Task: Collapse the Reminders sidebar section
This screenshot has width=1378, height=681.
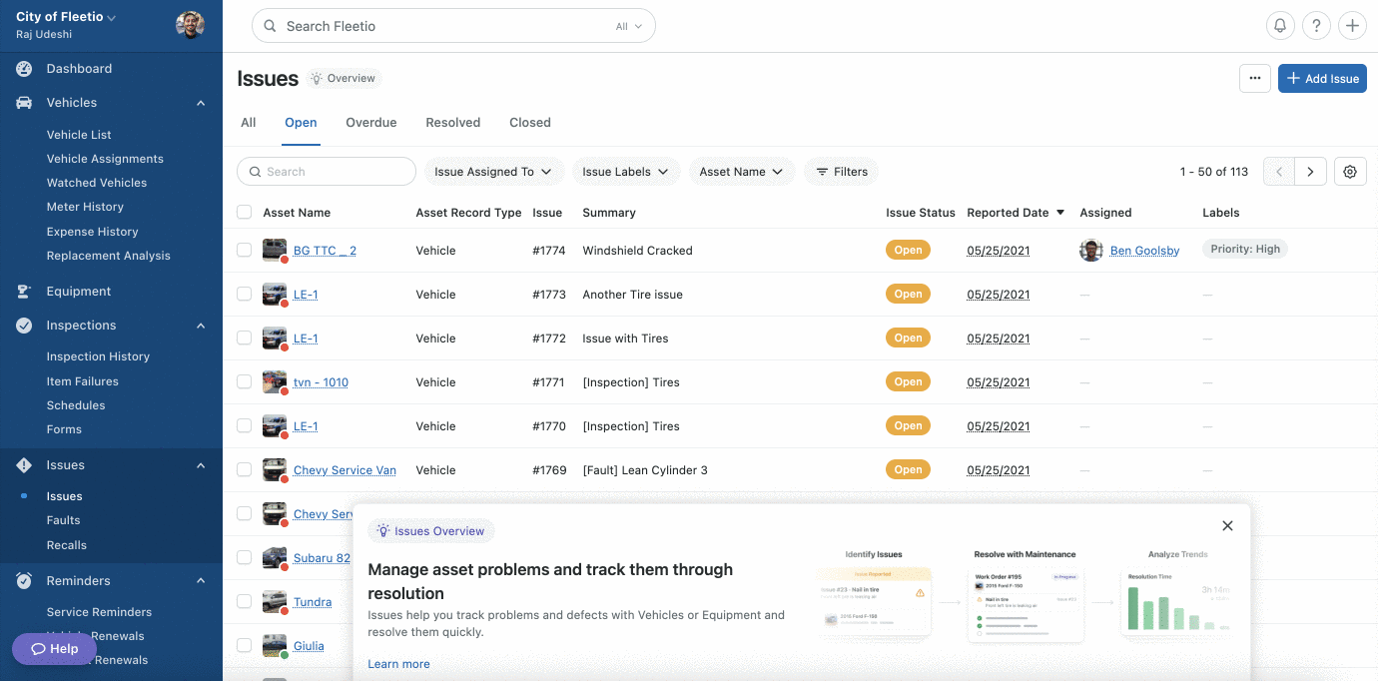Action: [x=201, y=581]
